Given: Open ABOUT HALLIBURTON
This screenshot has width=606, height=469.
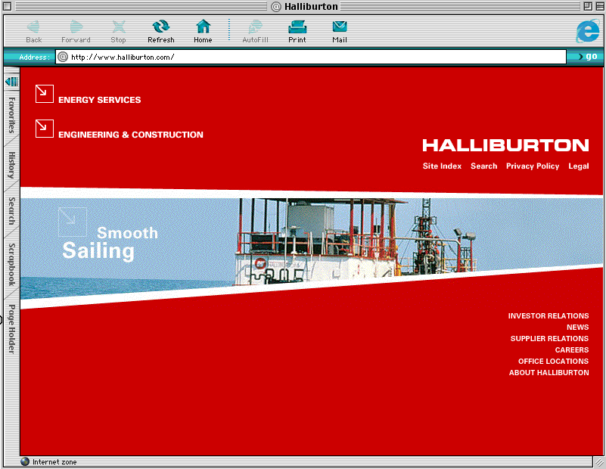Looking at the screenshot, I should (549, 373).
